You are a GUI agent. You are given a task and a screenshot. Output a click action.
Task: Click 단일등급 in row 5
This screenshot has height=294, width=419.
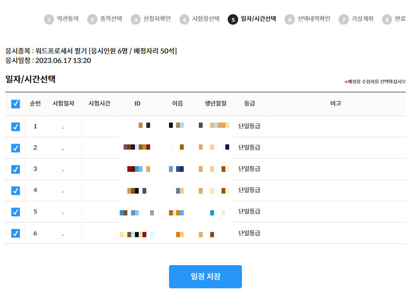[249, 212]
